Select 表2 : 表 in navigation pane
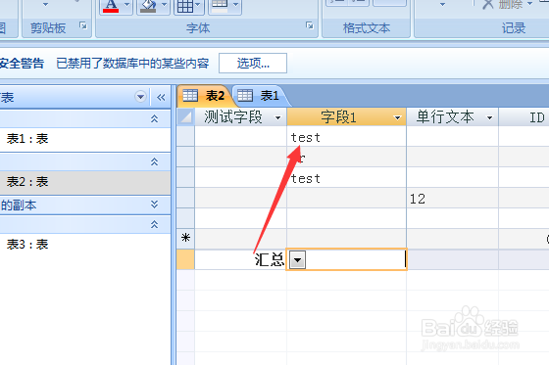The height and width of the screenshot is (365, 549). [85, 182]
